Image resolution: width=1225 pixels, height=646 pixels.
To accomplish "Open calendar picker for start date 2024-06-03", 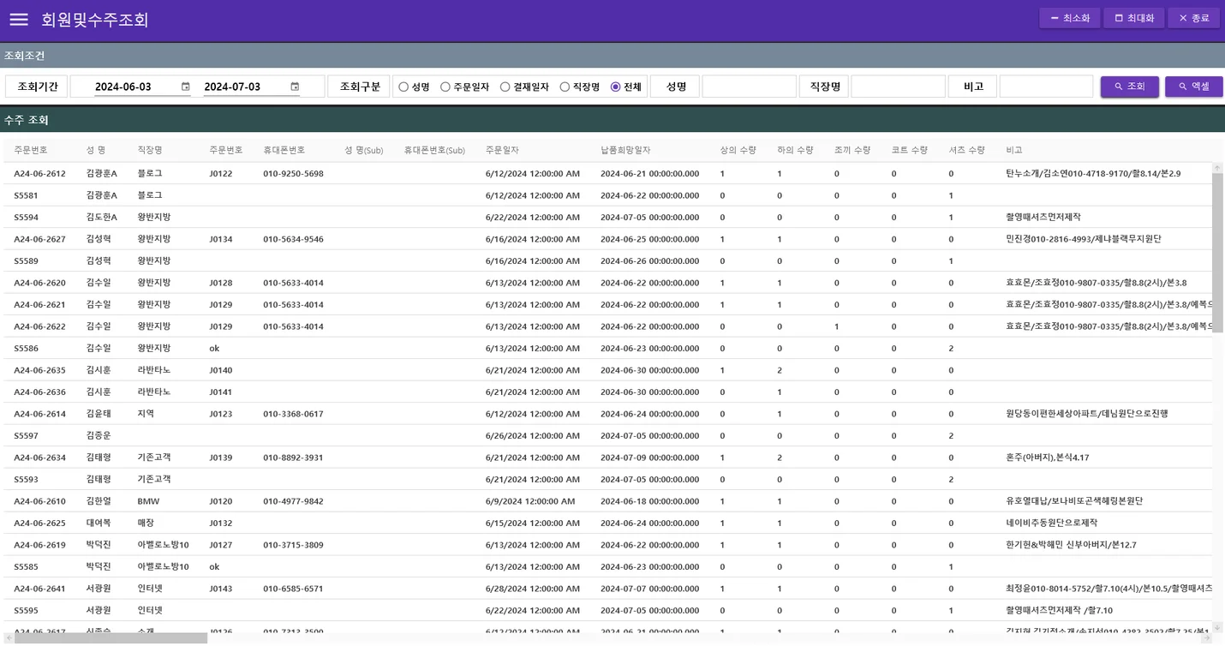I will pyautogui.click(x=186, y=87).
